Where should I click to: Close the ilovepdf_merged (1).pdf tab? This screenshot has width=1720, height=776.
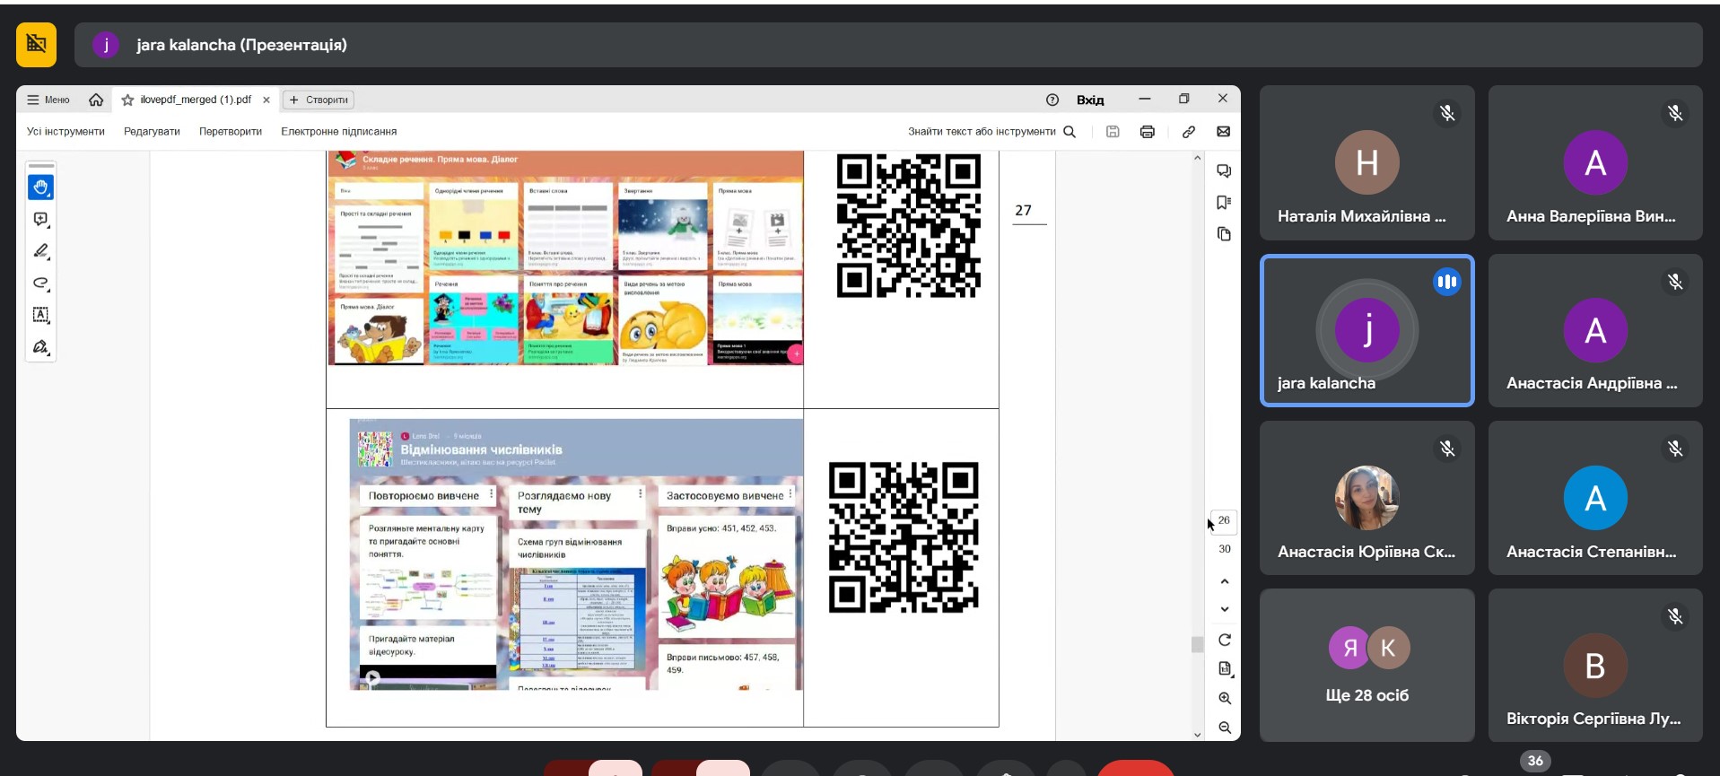(266, 100)
